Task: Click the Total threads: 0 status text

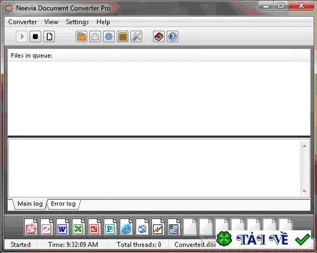Action: (139, 245)
